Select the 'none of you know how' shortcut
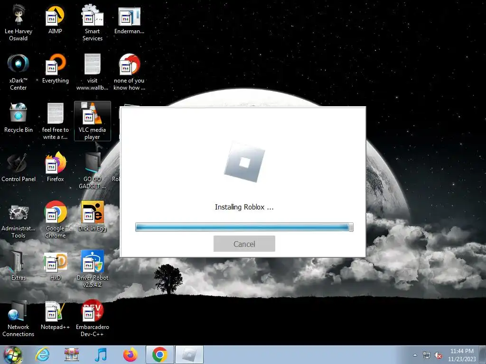This screenshot has height=364, width=486. click(129, 72)
